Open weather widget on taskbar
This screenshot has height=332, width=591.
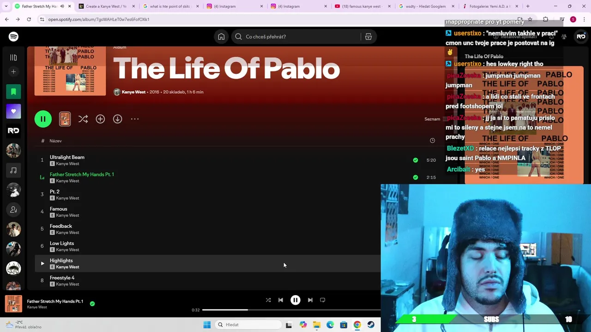[23, 325]
